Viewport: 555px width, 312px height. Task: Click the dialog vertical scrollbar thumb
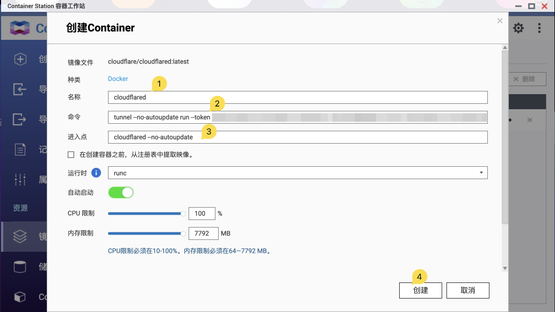(505, 137)
